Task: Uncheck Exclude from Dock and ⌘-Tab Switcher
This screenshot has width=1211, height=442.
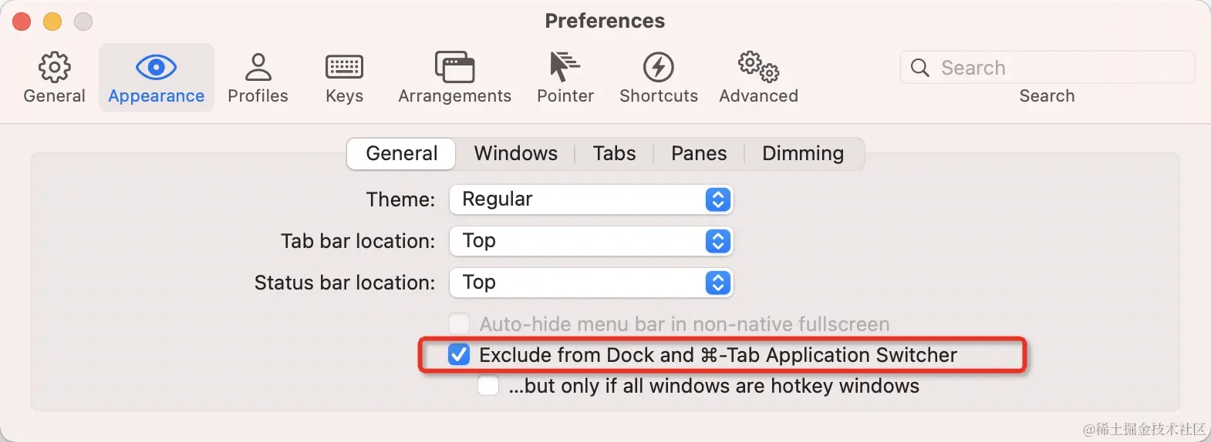Action: [x=459, y=355]
